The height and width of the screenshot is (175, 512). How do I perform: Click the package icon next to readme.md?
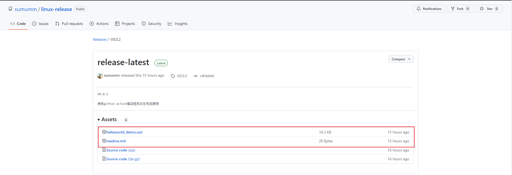tap(104, 141)
